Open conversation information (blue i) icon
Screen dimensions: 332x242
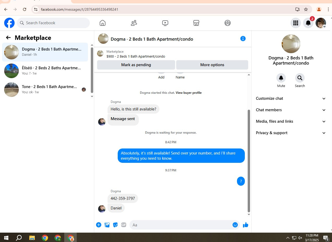(243, 39)
